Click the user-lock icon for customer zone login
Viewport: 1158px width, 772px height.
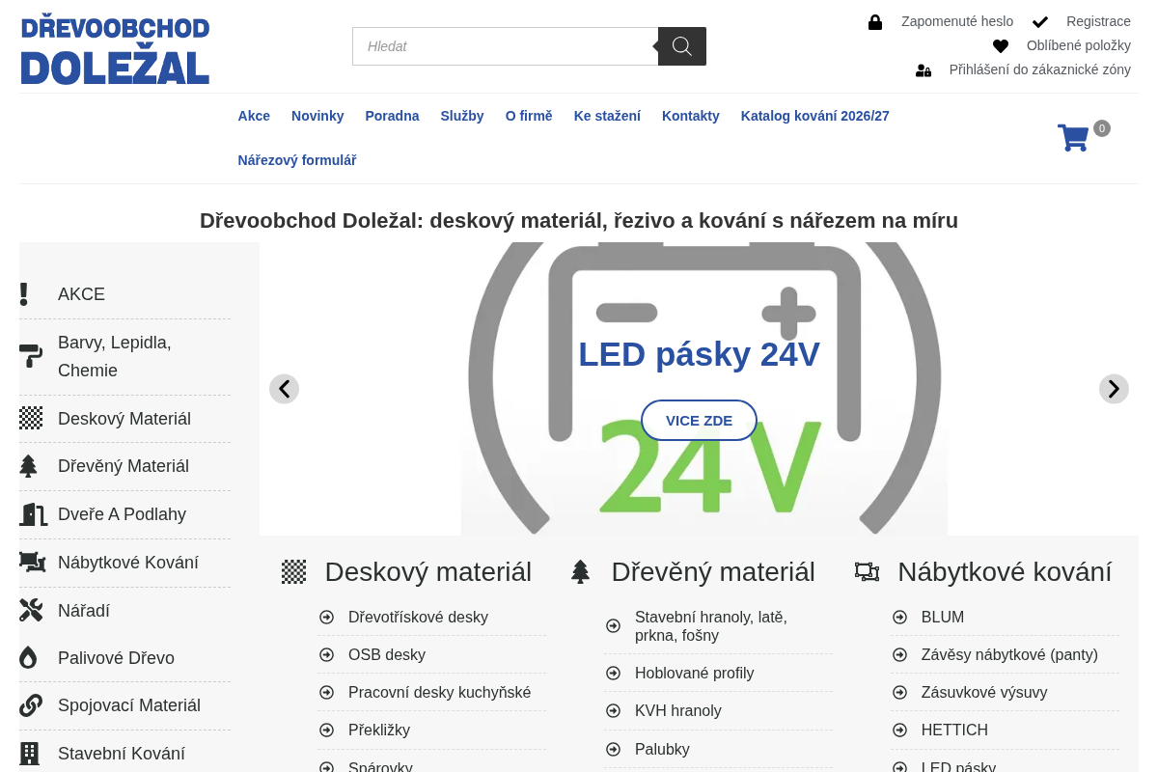pyautogui.click(x=924, y=70)
